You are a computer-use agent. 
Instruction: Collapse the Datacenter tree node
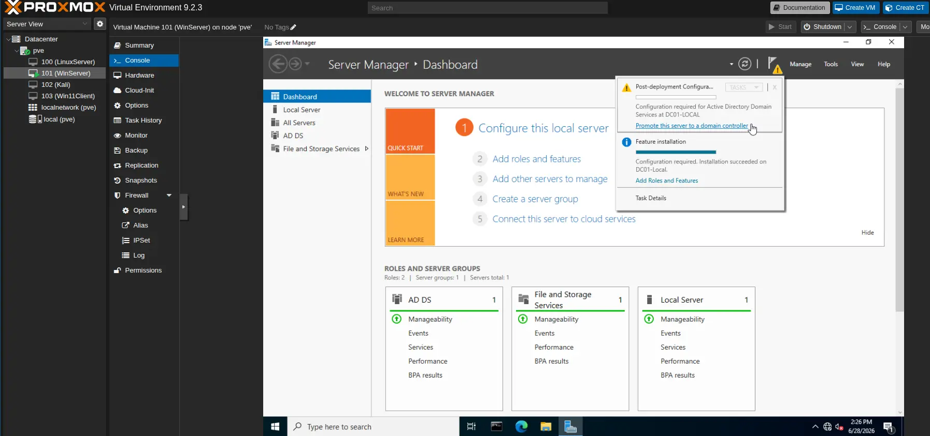[x=8, y=39]
